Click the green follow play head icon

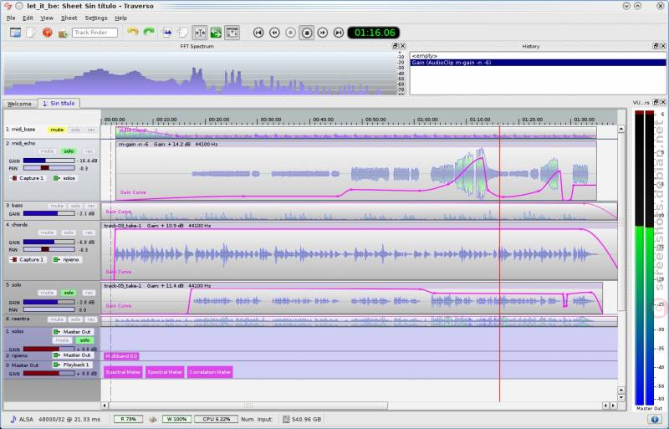pyautogui.click(x=216, y=33)
